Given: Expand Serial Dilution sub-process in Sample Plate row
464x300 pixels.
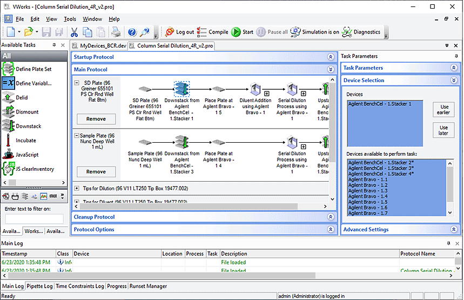Looking at the screenshot, I should point(304,146).
